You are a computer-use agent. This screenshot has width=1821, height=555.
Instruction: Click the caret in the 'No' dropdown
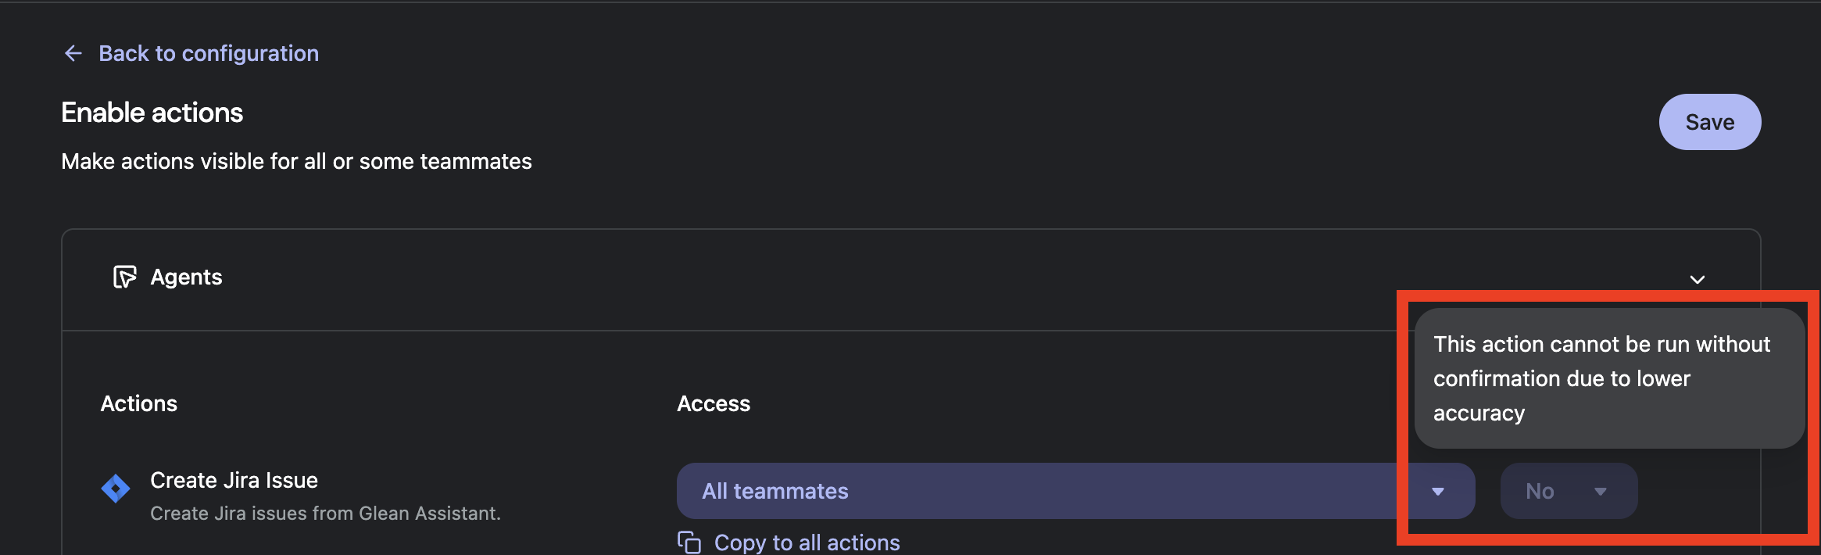click(1600, 492)
